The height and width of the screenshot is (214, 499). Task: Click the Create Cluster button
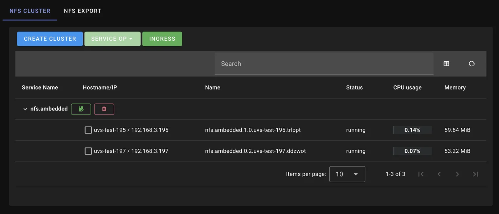50,39
